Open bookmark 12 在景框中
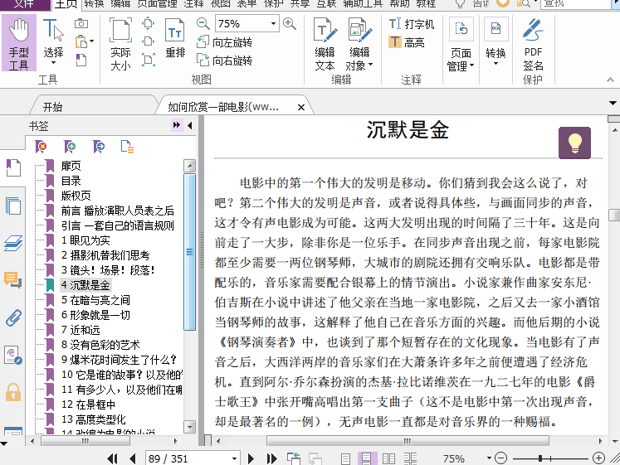Image resolution: width=620 pixels, height=465 pixels. pos(89,404)
